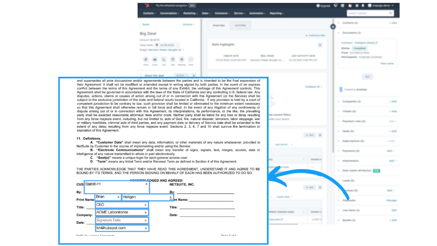The image size is (437, 246).
Task: Open Contract - HubSpot [Deal] document link
Action: tap(359, 43)
